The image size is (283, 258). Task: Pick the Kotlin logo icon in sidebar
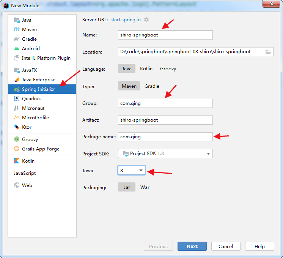point(17,161)
